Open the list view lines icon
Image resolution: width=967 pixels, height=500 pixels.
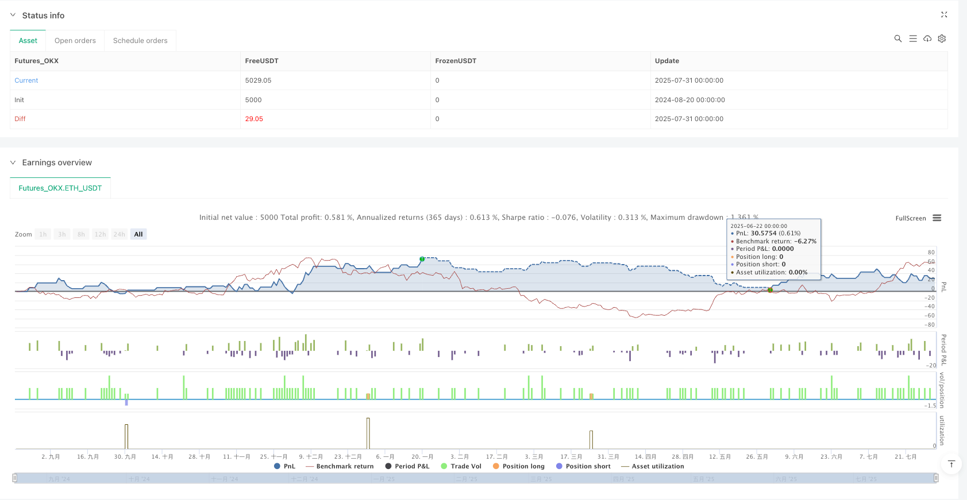click(912, 38)
